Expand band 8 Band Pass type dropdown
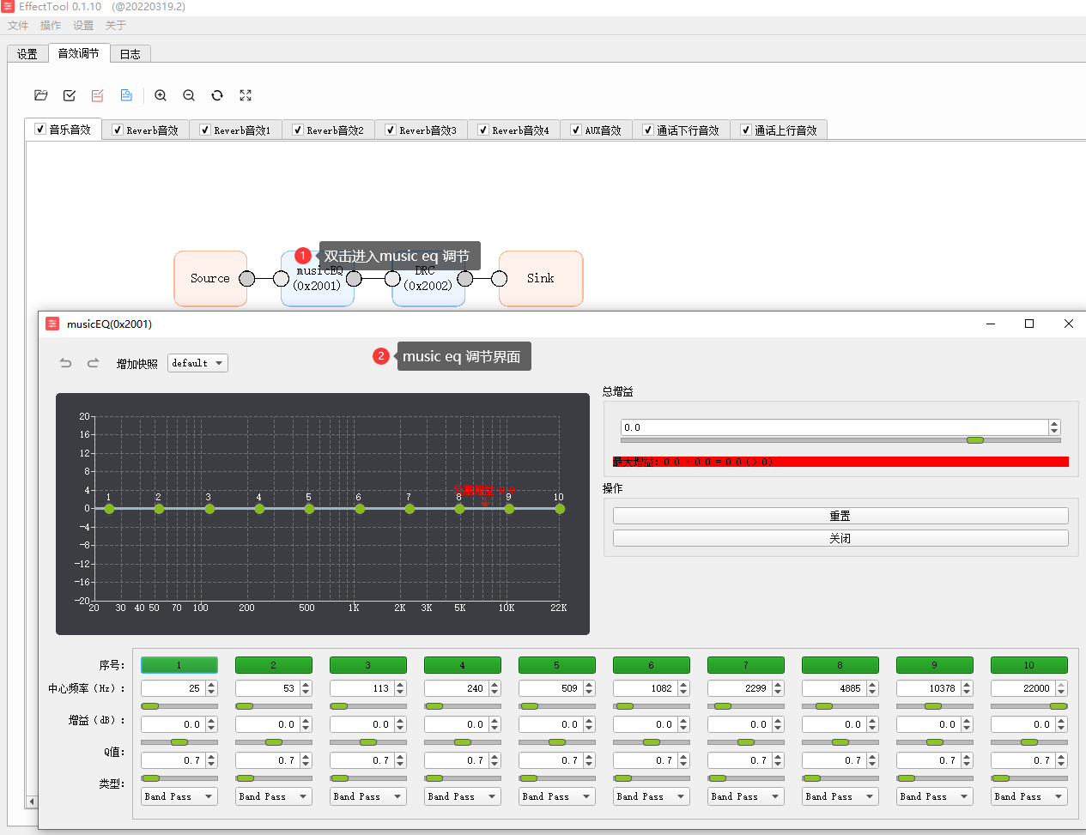1086x835 pixels. click(x=840, y=796)
